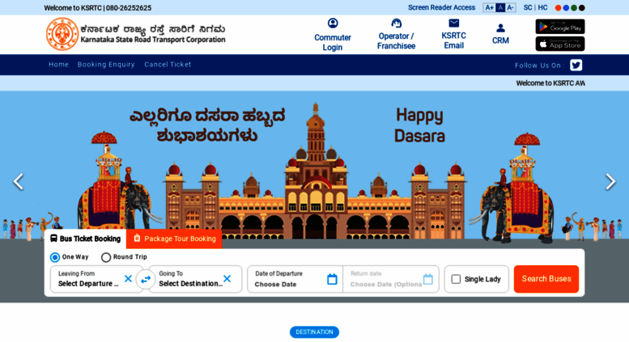Select the black theme color dot

(x=582, y=7)
